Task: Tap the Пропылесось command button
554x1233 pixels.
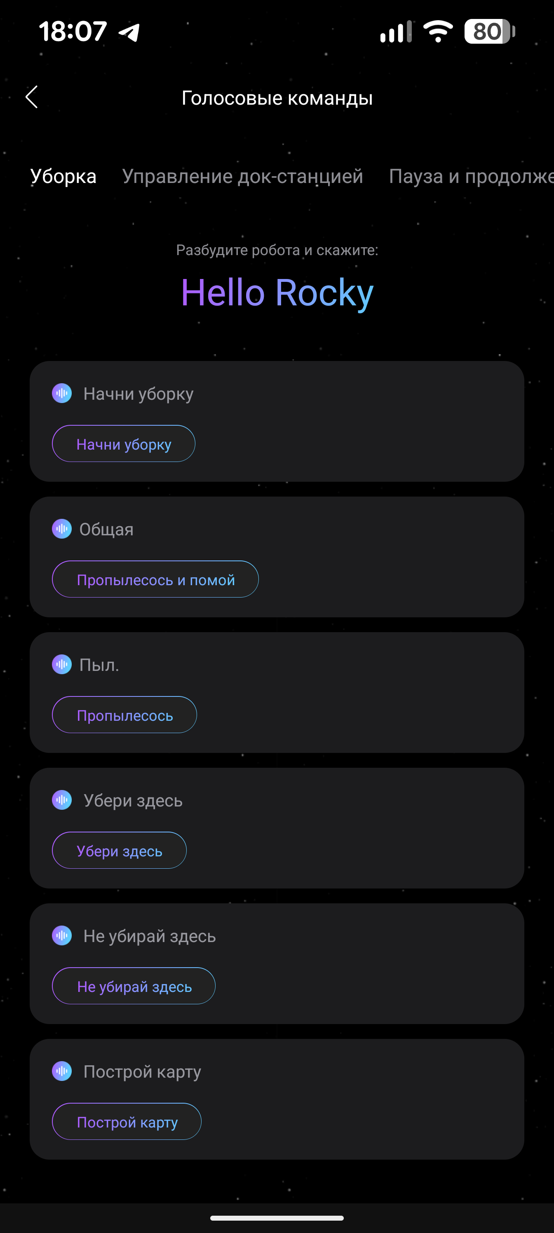Action: pos(124,715)
